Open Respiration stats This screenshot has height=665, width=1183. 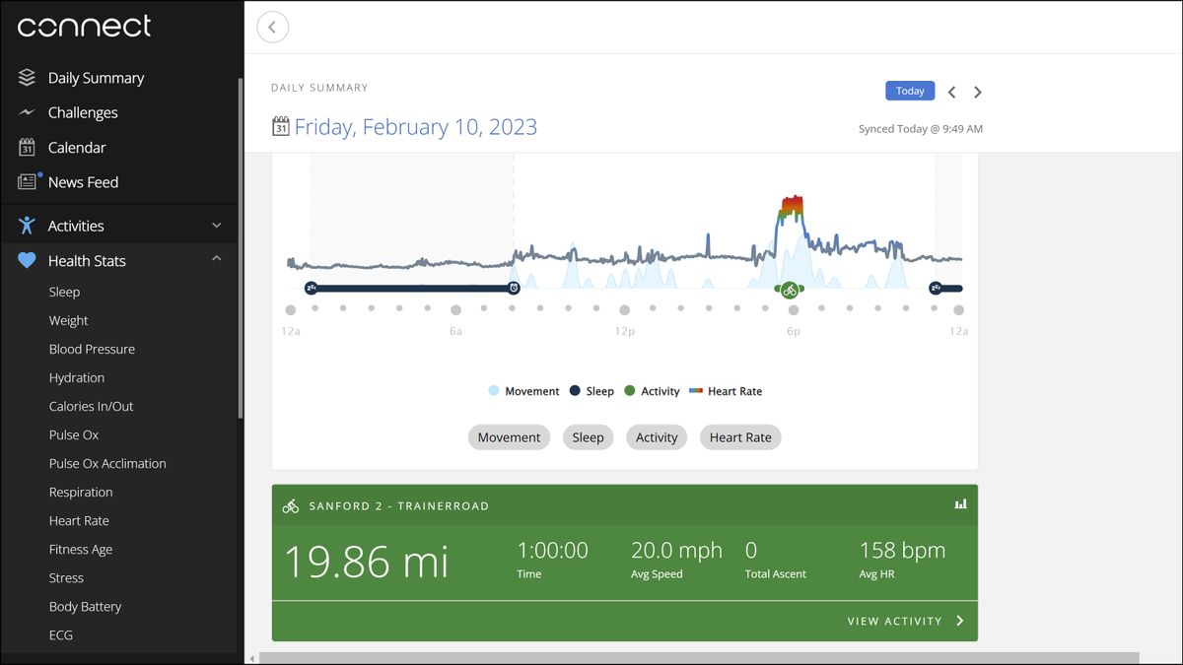click(81, 492)
